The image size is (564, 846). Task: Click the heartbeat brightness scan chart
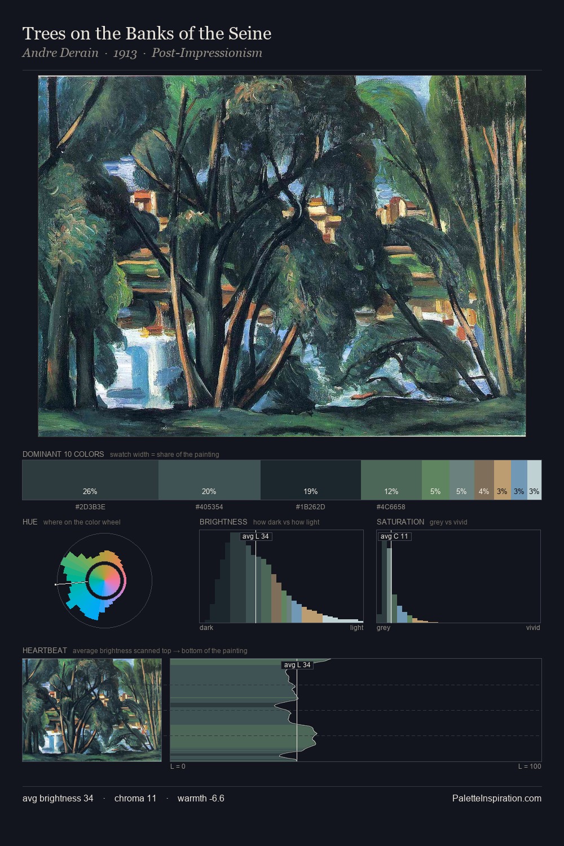356,710
